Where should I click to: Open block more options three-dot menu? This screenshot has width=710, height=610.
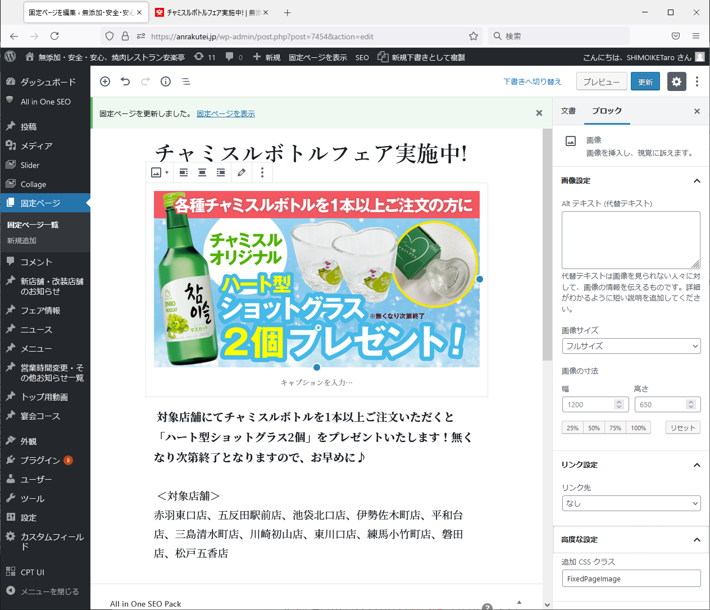[x=262, y=172]
